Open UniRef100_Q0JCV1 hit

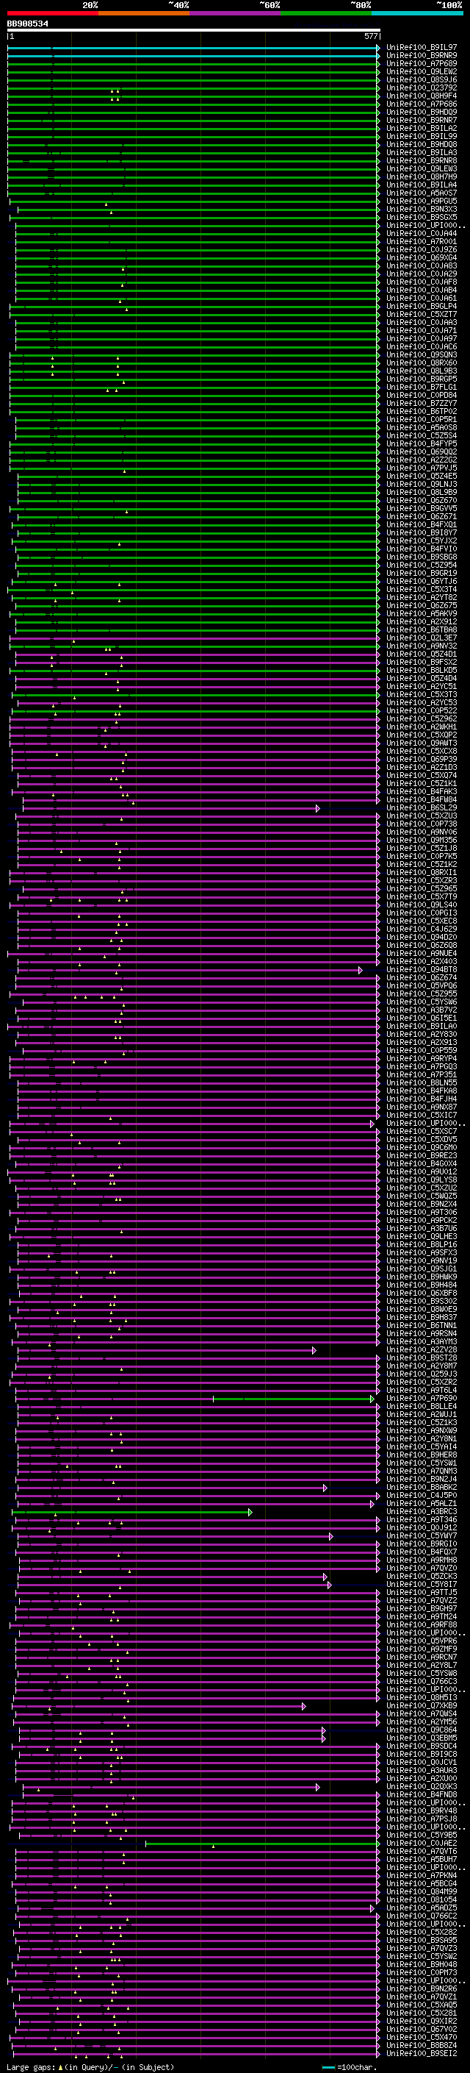pos(422,1763)
